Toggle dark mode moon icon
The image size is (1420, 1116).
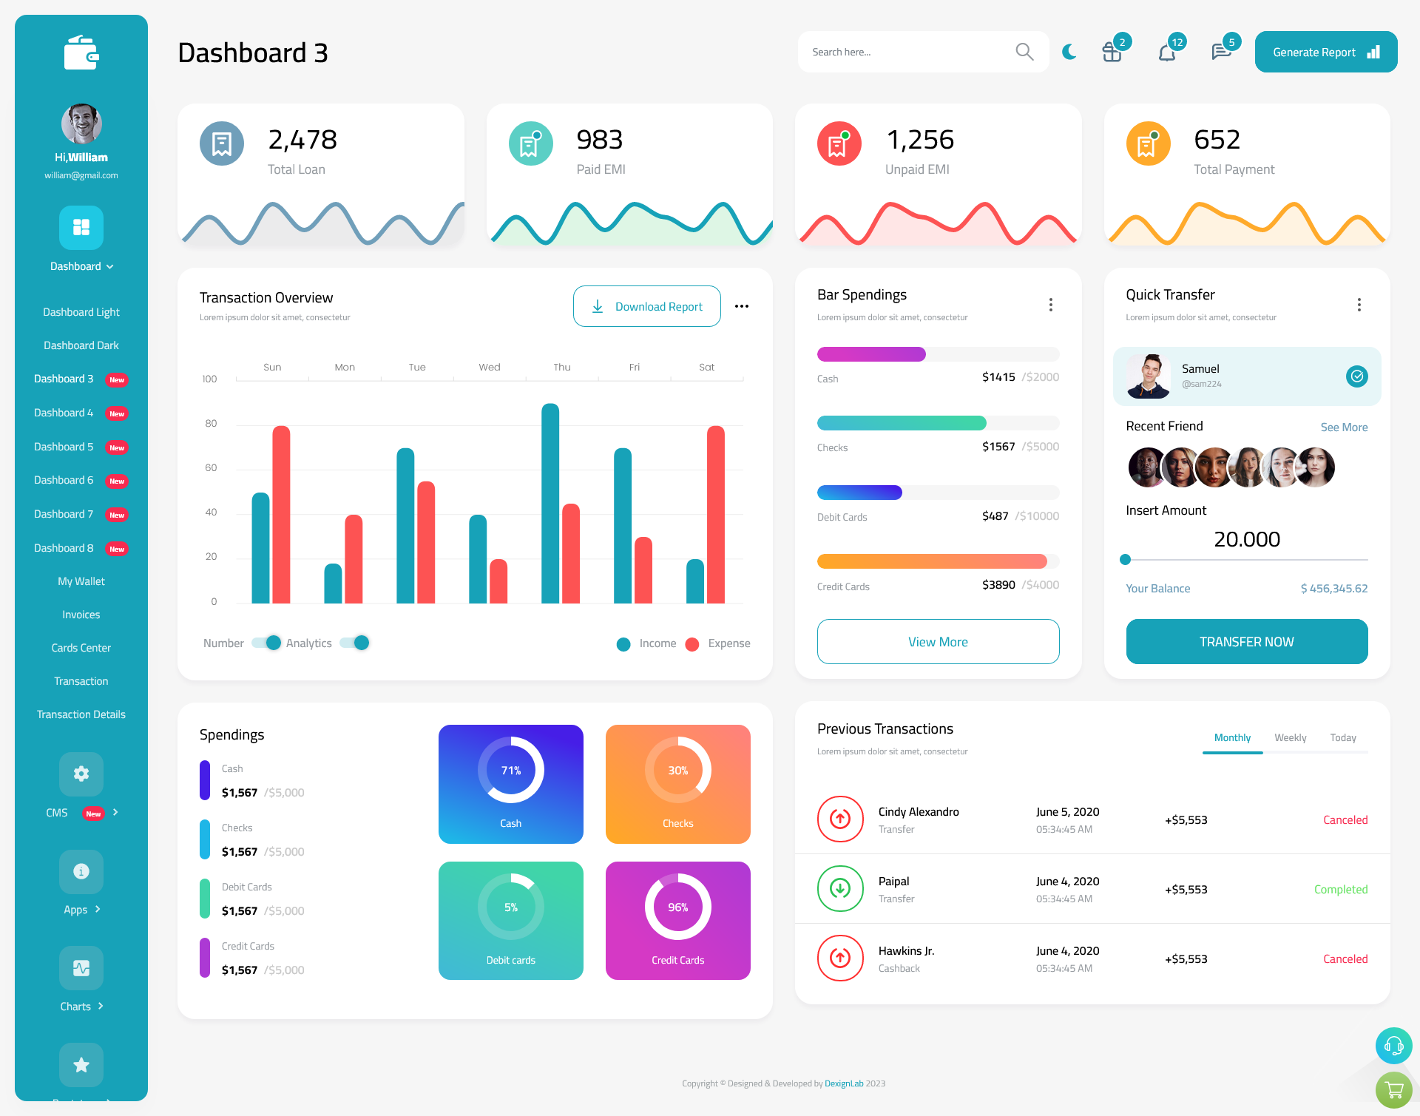1069,51
